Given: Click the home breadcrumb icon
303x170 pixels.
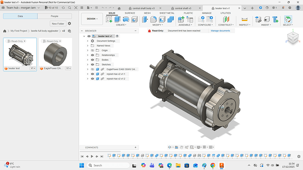Looking at the screenshot, I should tap(5, 31).
